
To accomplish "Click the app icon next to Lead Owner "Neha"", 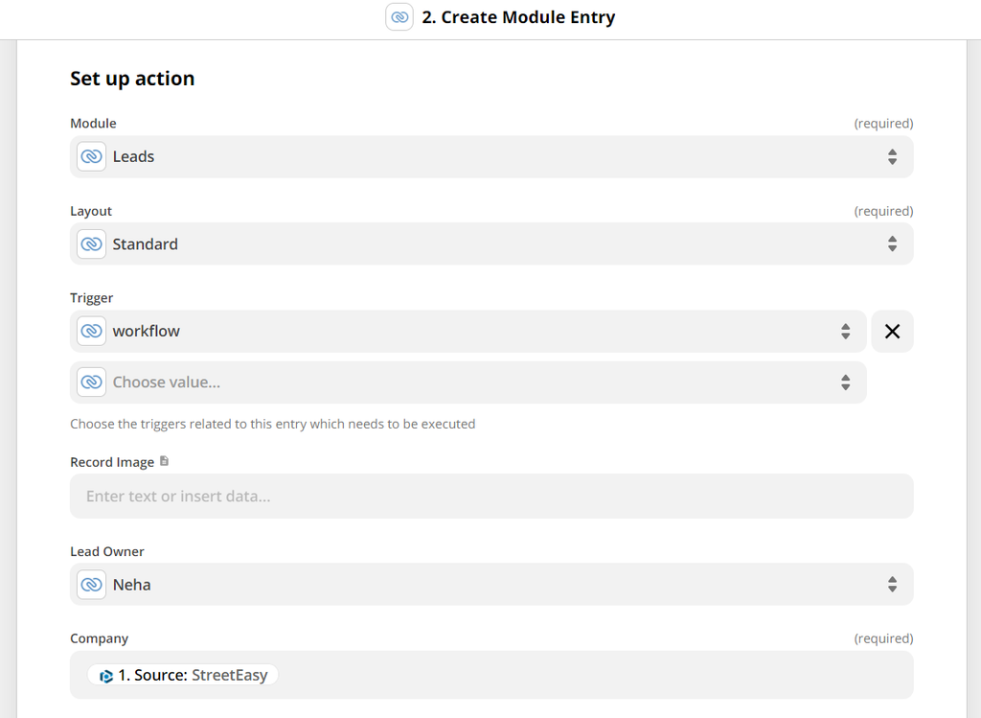I will [90, 584].
